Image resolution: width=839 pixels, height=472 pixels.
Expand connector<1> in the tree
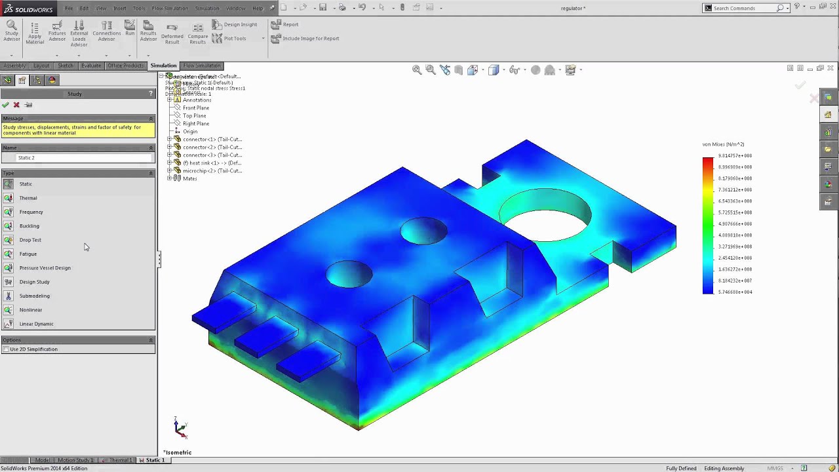pos(169,139)
